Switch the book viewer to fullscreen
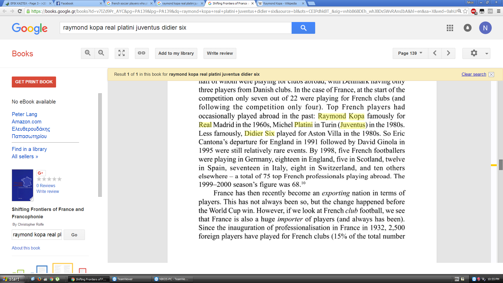Image resolution: width=503 pixels, height=283 pixels. [x=122, y=53]
